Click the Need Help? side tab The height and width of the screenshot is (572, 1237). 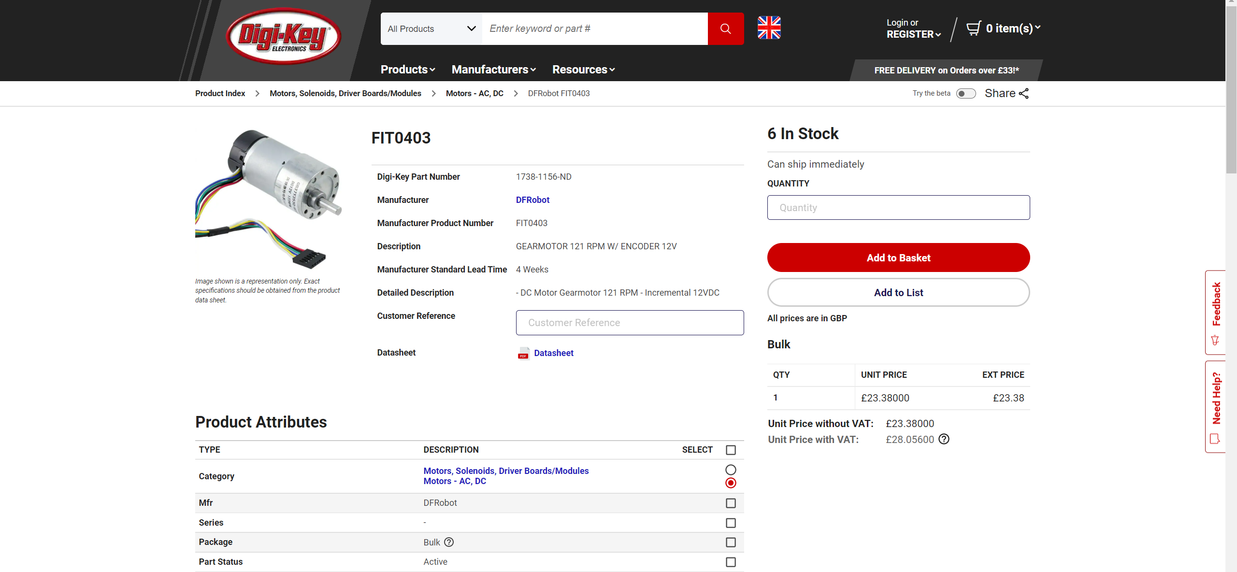[1216, 406]
